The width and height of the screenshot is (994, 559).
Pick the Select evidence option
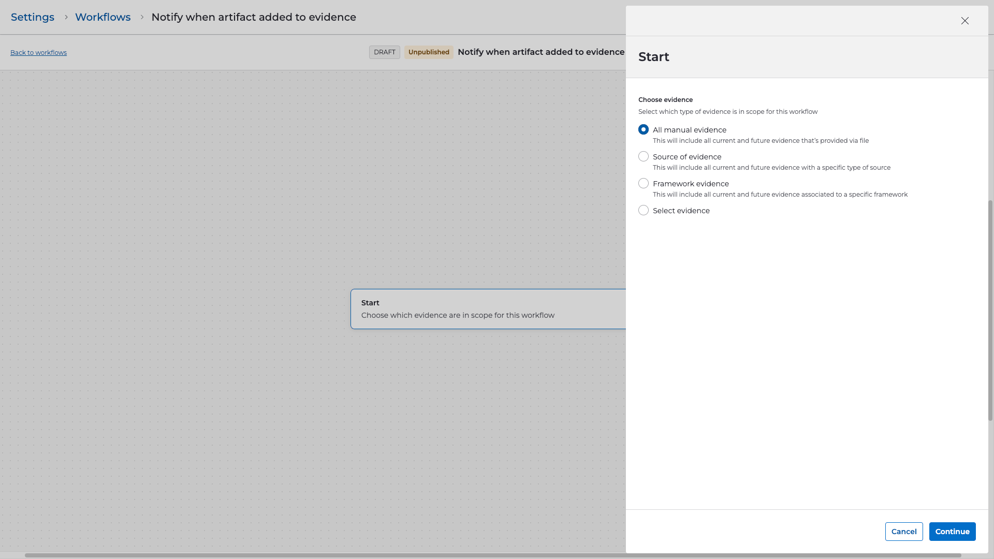click(644, 210)
